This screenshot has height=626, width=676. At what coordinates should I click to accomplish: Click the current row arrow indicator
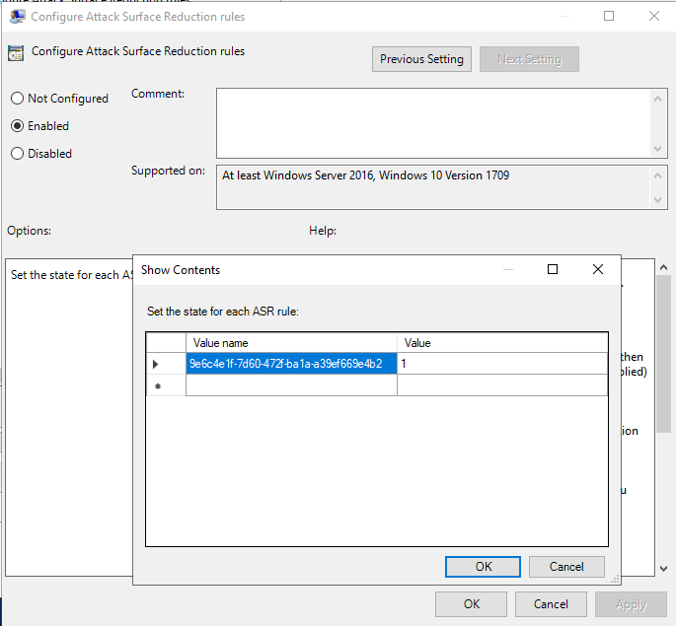point(156,364)
